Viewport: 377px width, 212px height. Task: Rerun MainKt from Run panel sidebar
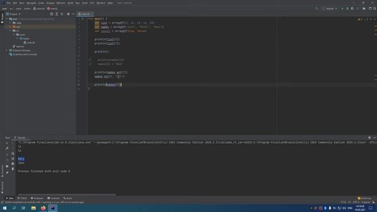point(7,143)
